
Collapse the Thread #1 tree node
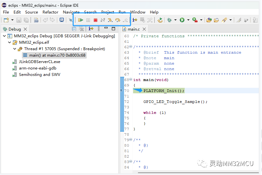[15, 49]
